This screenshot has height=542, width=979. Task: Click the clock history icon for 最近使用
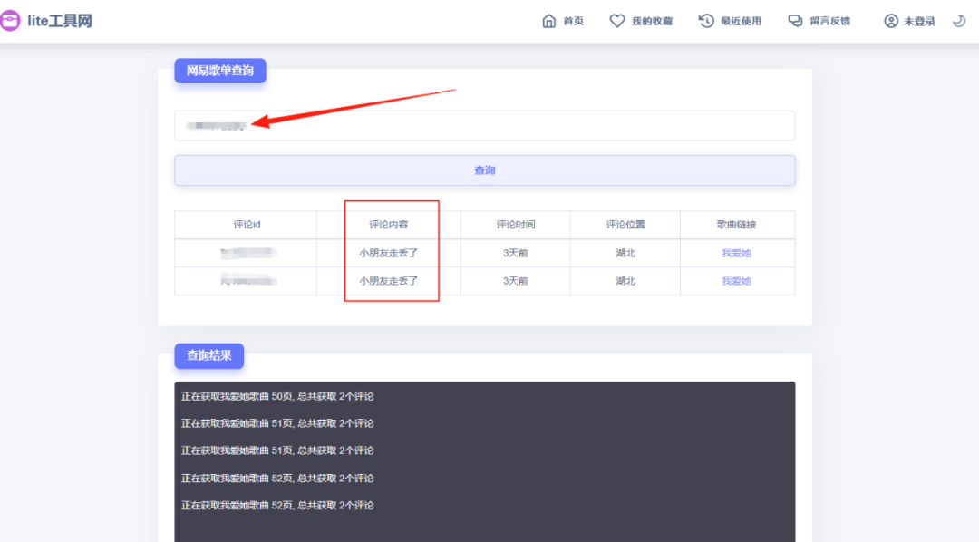click(706, 21)
